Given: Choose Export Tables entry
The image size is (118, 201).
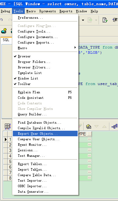Looking at the screenshot, I should point(45,164).
